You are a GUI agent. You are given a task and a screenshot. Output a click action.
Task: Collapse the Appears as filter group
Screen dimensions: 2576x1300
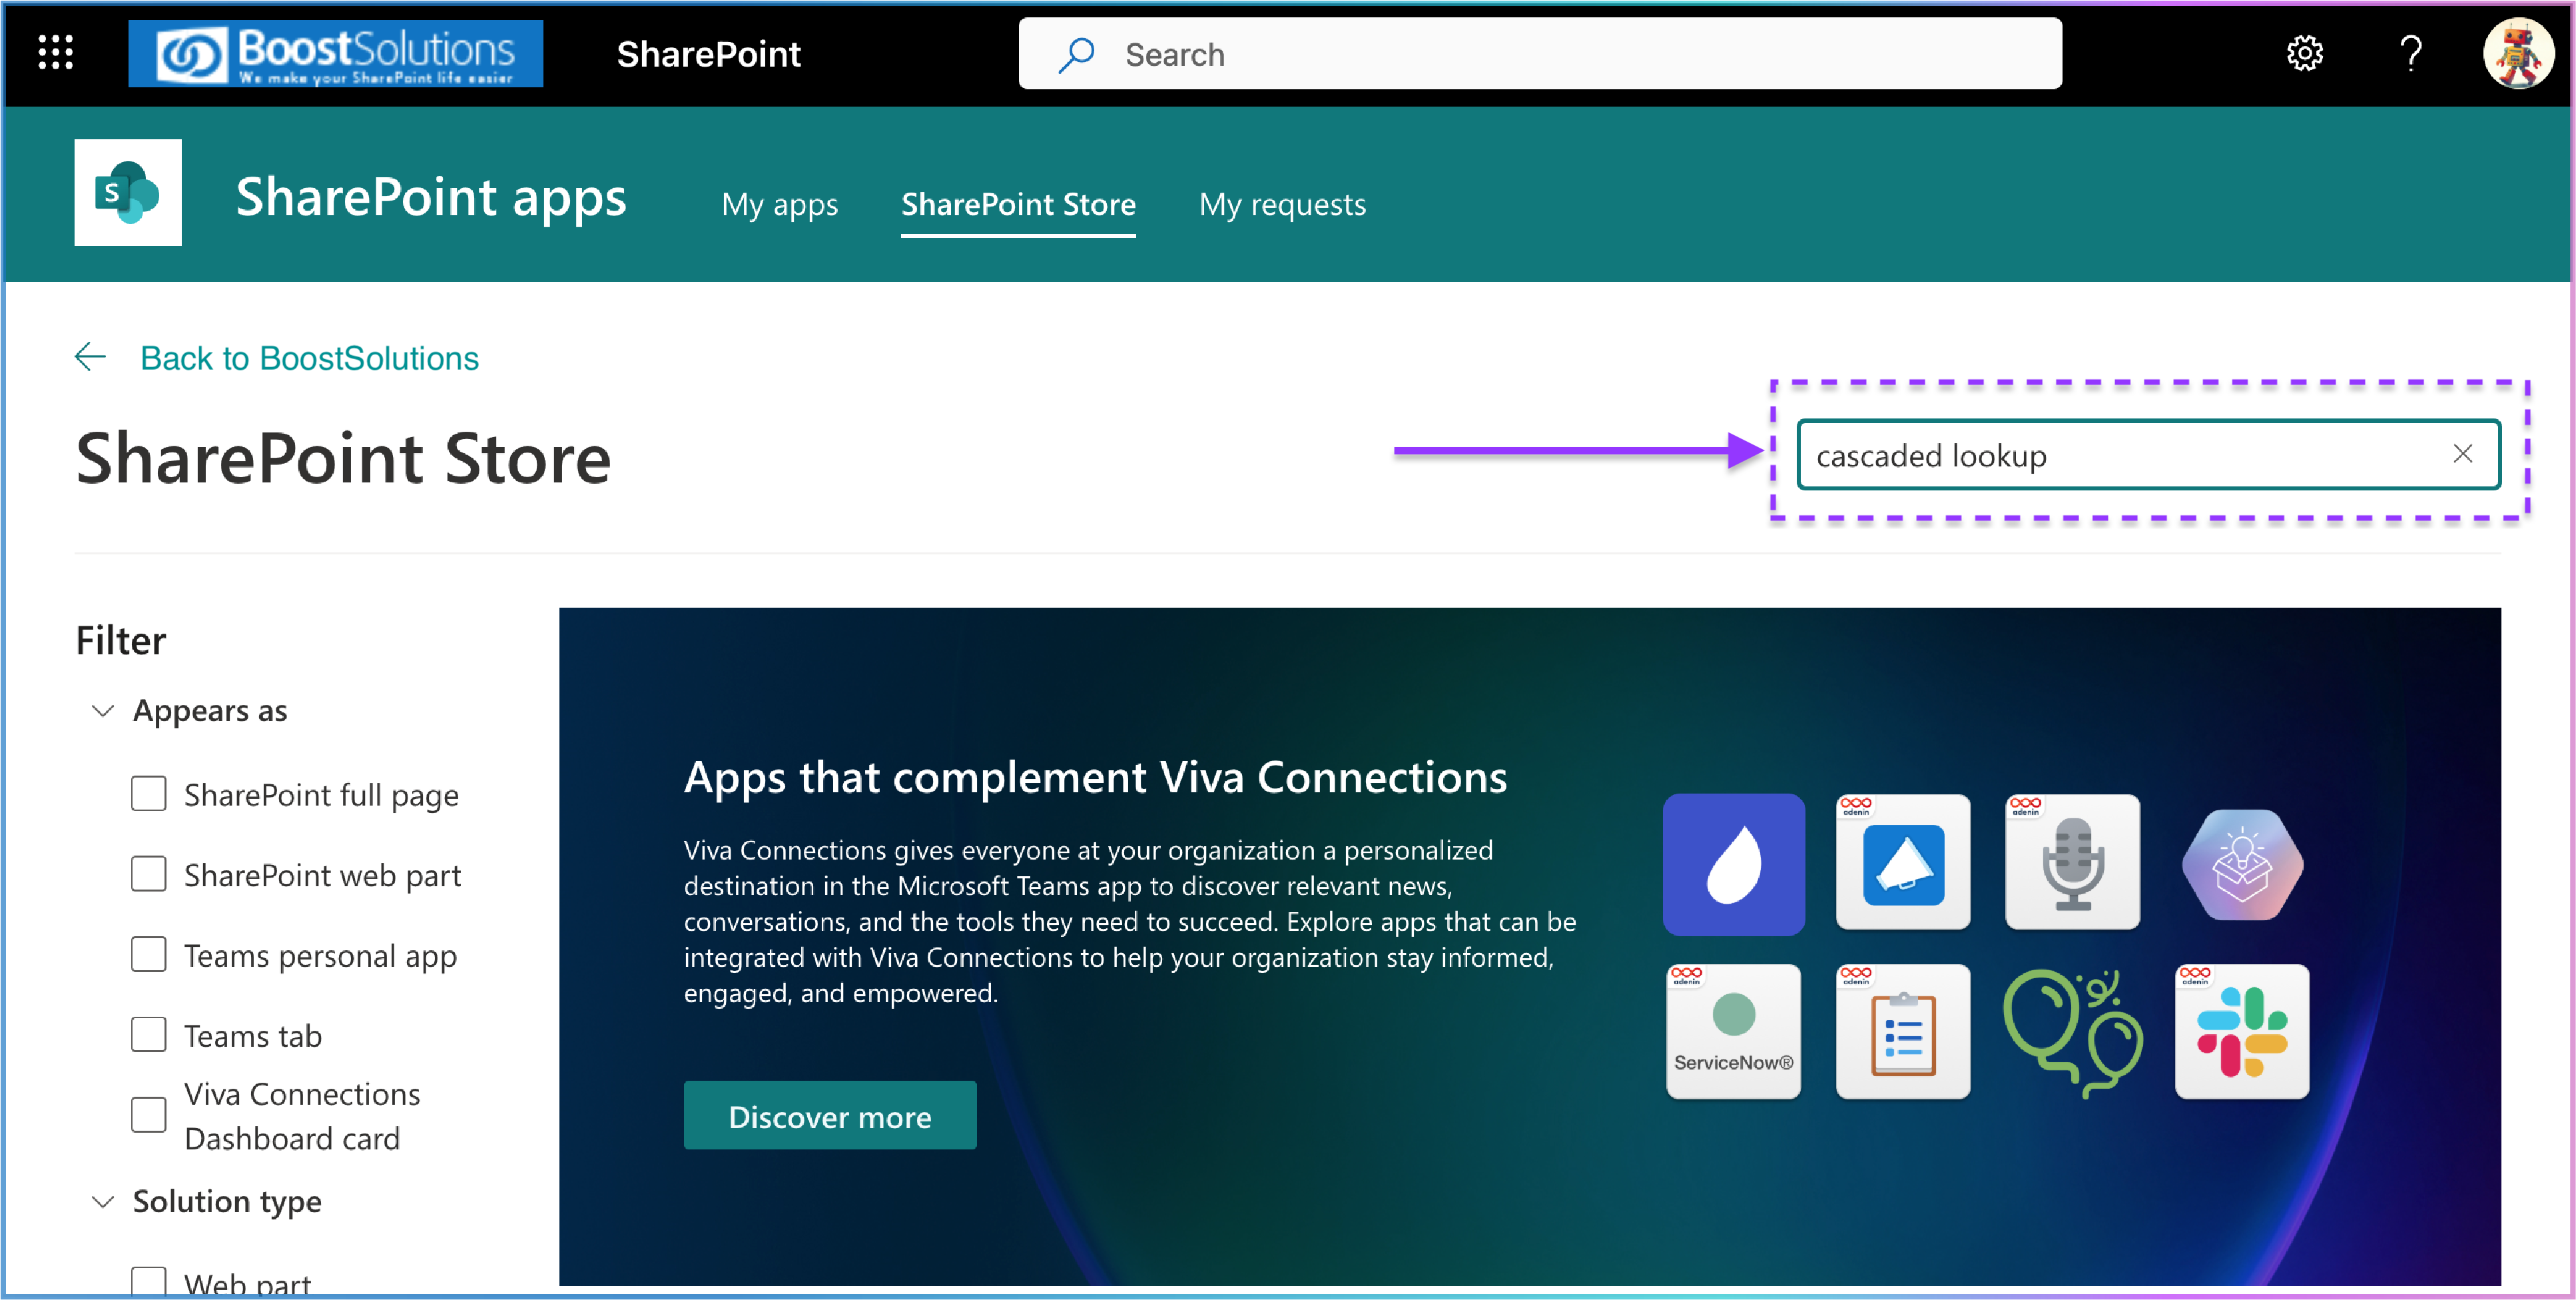pyautogui.click(x=103, y=710)
